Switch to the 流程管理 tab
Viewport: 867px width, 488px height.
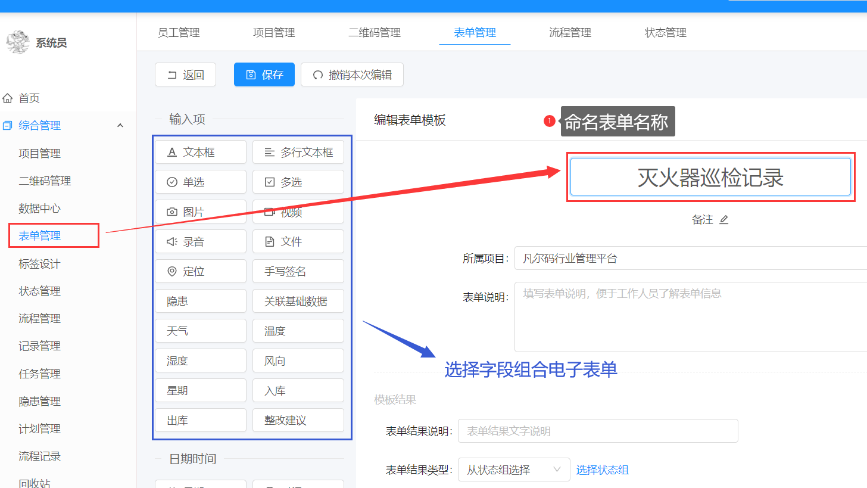click(569, 33)
